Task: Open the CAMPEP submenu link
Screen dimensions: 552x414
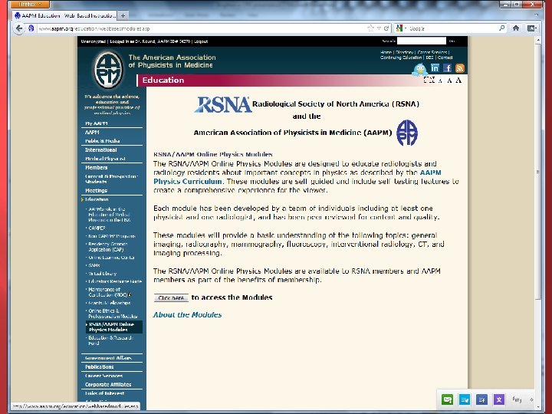Action: coord(97,228)
